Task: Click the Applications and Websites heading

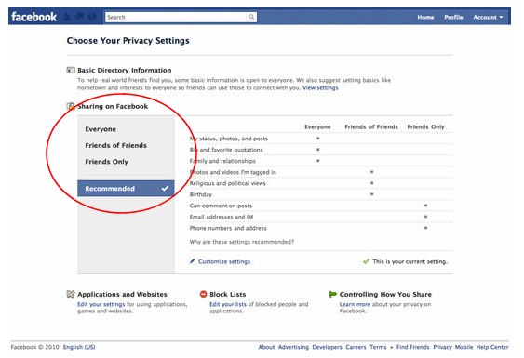Action: tap(122, 294)
